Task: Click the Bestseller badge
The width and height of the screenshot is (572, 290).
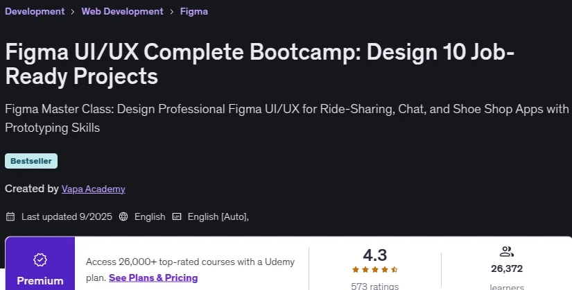Action: tap(31, 161)
